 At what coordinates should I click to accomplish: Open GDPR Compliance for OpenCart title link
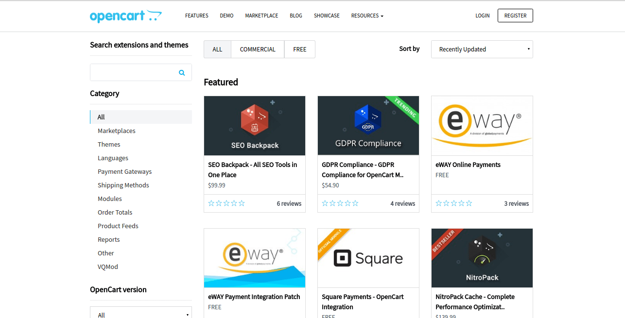[363, 170]
